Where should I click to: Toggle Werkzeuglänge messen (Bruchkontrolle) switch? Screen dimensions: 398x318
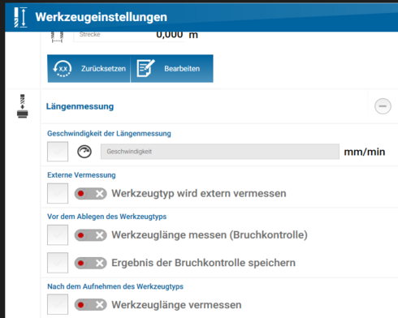(91, 235)
